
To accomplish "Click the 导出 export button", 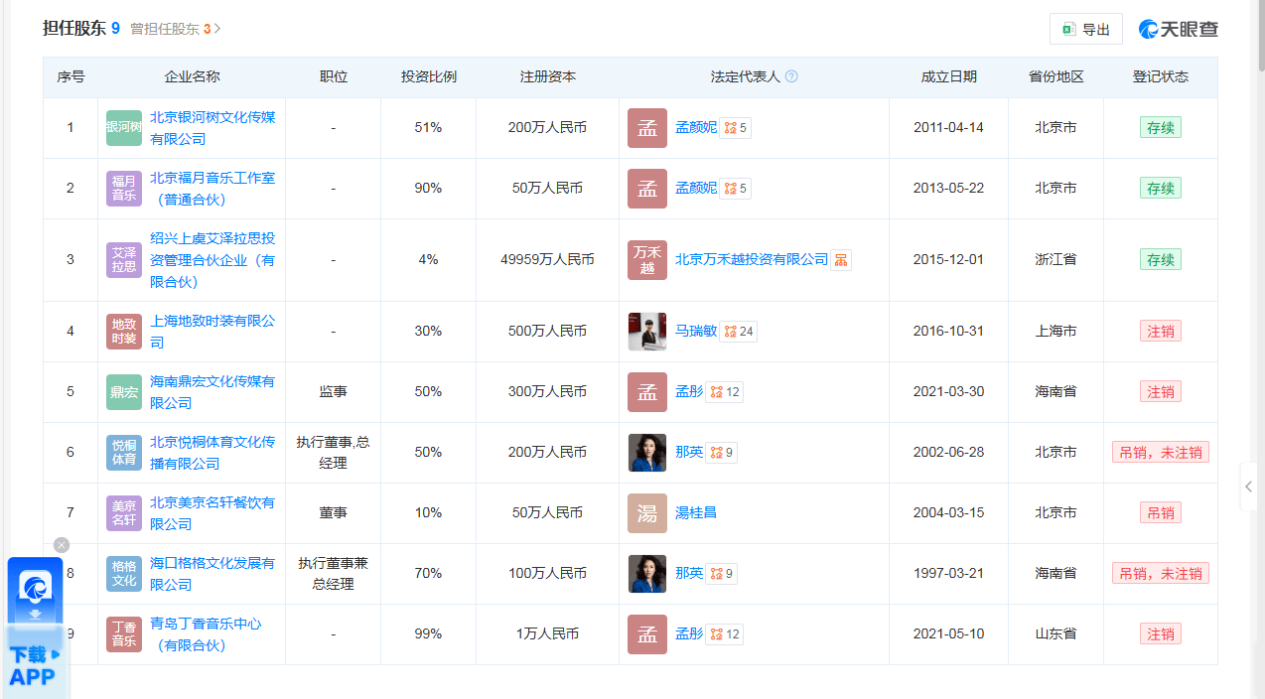I will 1085,29.
